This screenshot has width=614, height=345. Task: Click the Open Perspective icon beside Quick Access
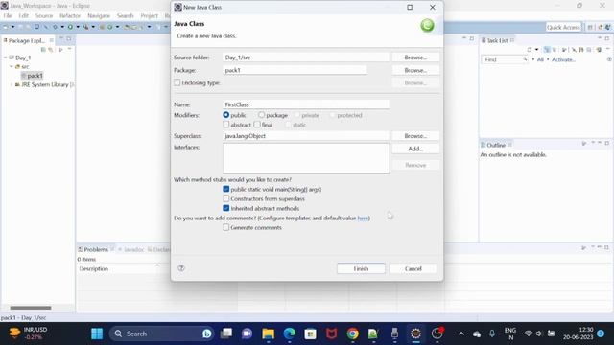pos(590,27)
